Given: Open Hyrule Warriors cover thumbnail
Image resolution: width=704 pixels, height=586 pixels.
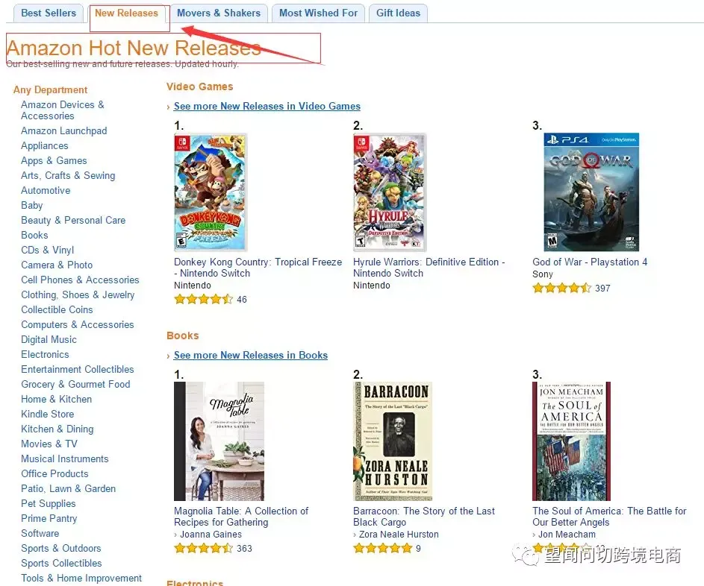Looking at the screenshot, I should pyautogui.click(x=390, y=192).
